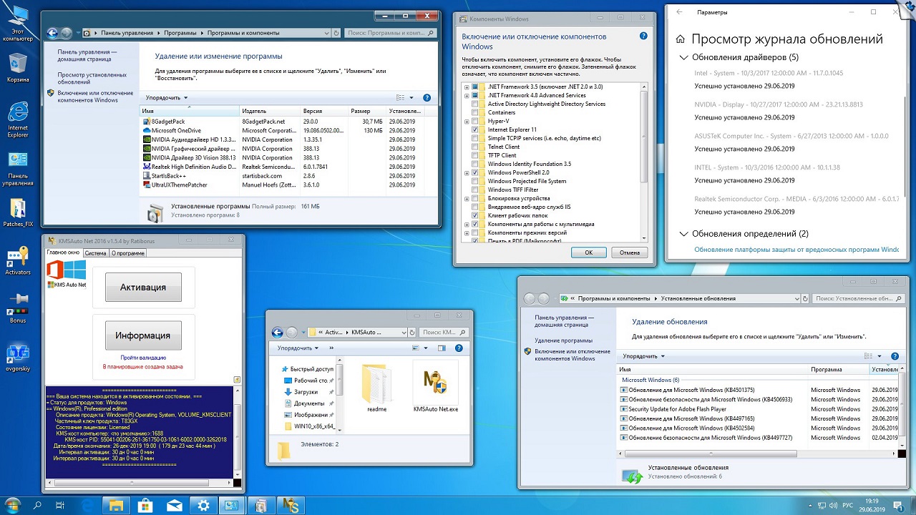Collapse the Обновления драйверов section
Image resolution: width=916 pixels, height=515 pixels.
pos(684,57)
